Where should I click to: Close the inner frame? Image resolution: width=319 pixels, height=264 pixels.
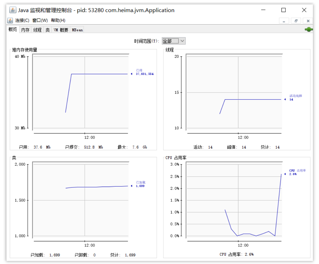click(x=308, y=21)
